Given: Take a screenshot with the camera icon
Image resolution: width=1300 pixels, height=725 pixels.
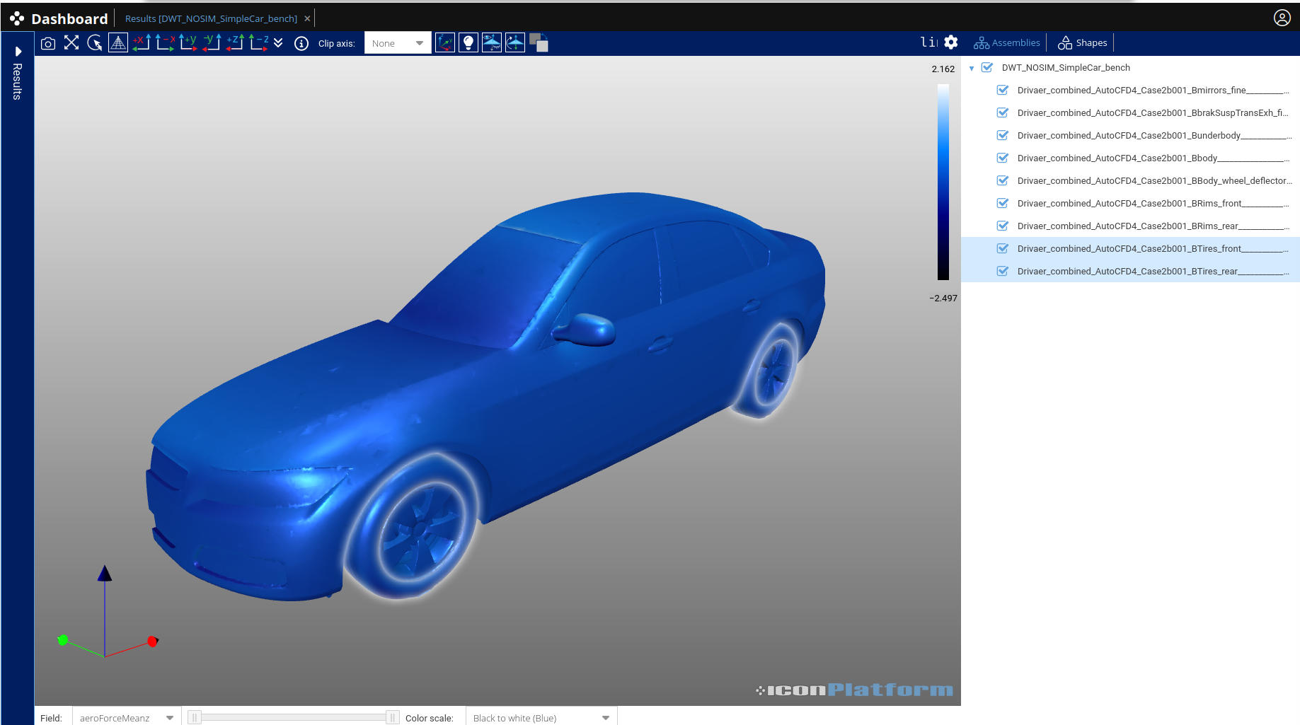Looking at the screenshot, I should (x=48, y=43).
